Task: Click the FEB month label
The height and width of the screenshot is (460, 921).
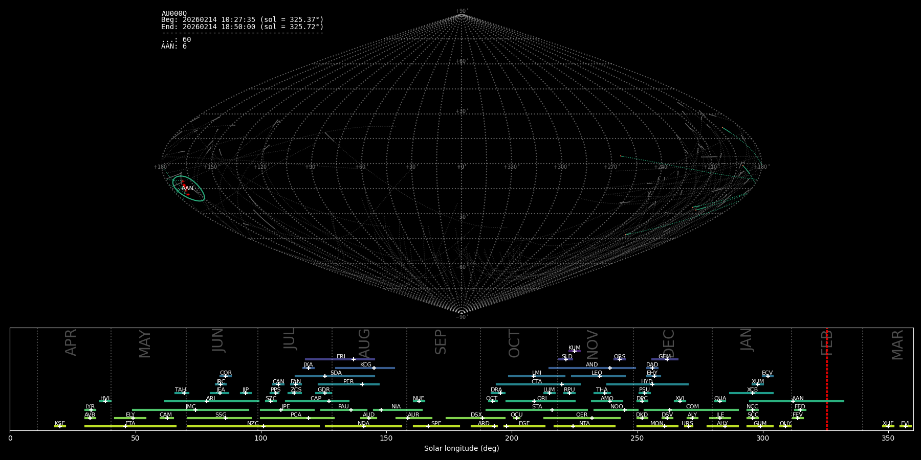Action: [x=827, y=342]
